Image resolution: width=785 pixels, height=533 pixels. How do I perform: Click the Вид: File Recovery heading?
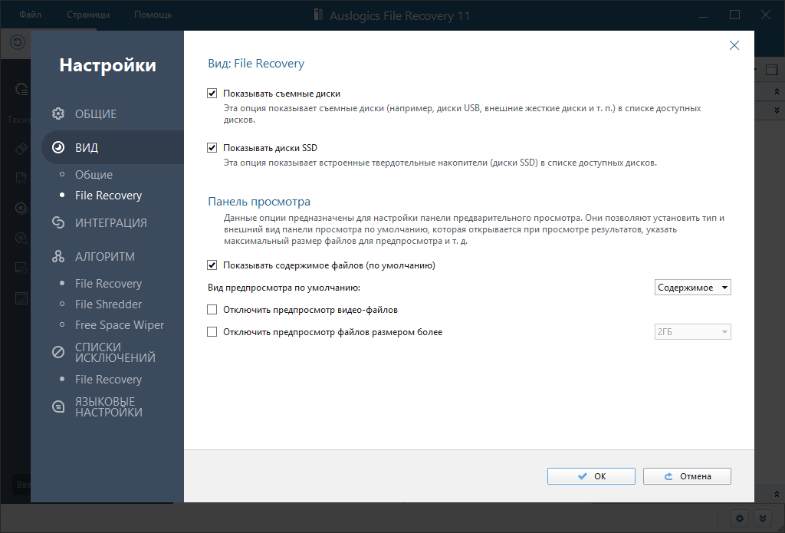point(256,64)
